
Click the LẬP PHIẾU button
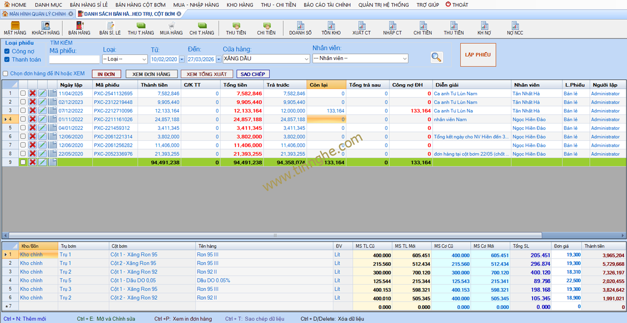point(478,55)
